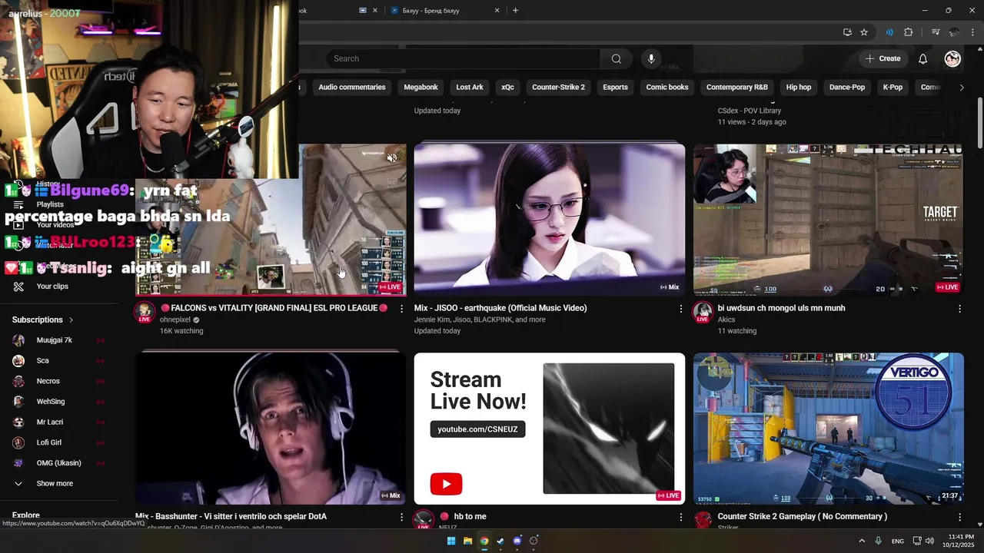
Task: Open OBS Studio from the taskbar
Action: (x=534, y=541)
